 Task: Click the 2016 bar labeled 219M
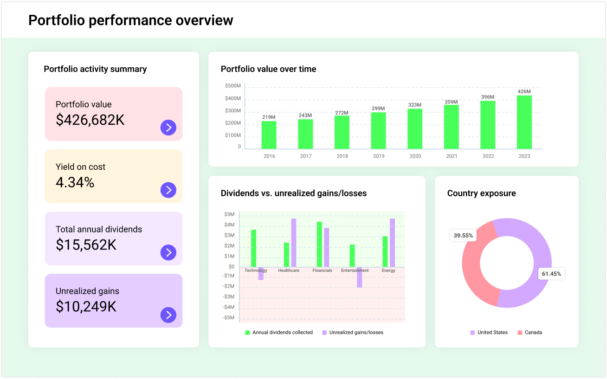point(269,135)
